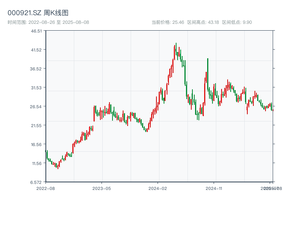This screenshot has height=227, width=303.
Task: Click the x-axis label 2024-11
Action: pos(214,188)
